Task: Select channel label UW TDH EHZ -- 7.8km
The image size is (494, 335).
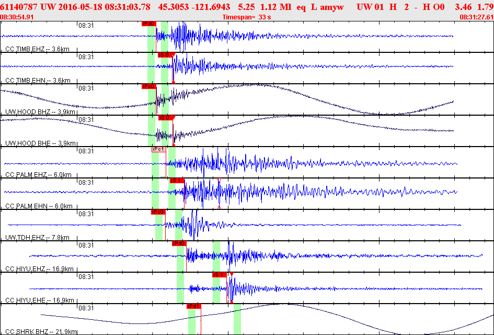Action: click(37, 237)
